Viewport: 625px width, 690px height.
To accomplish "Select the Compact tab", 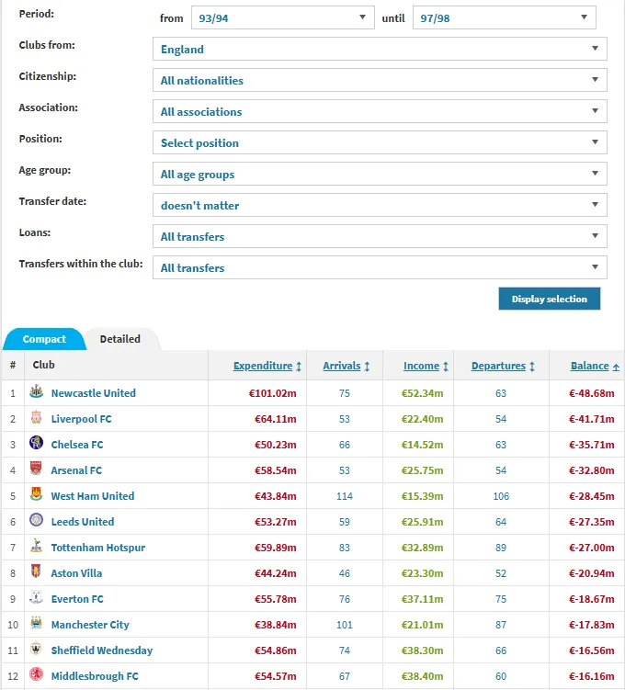I will (x=44, y=339).
